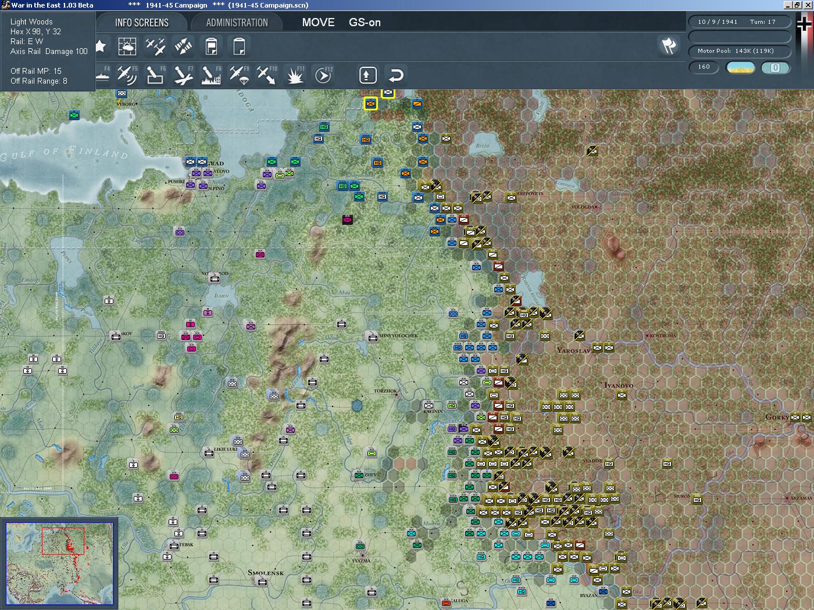
Task: Click the undo move arrow icon
Action: [x=395, y=75]
